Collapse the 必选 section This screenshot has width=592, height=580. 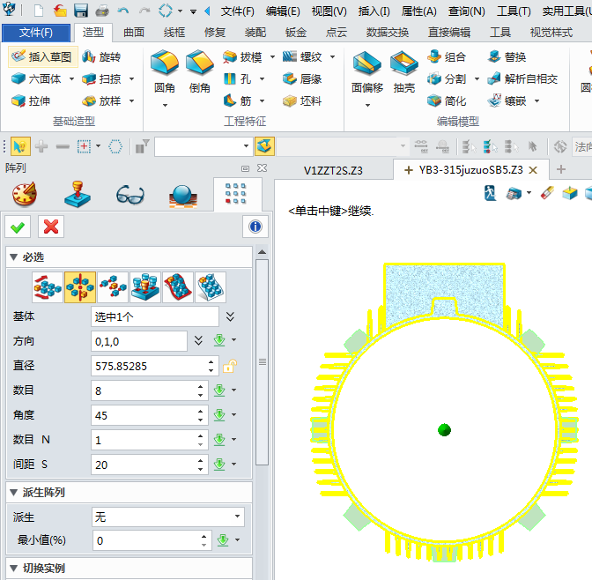tap(13, 257)
